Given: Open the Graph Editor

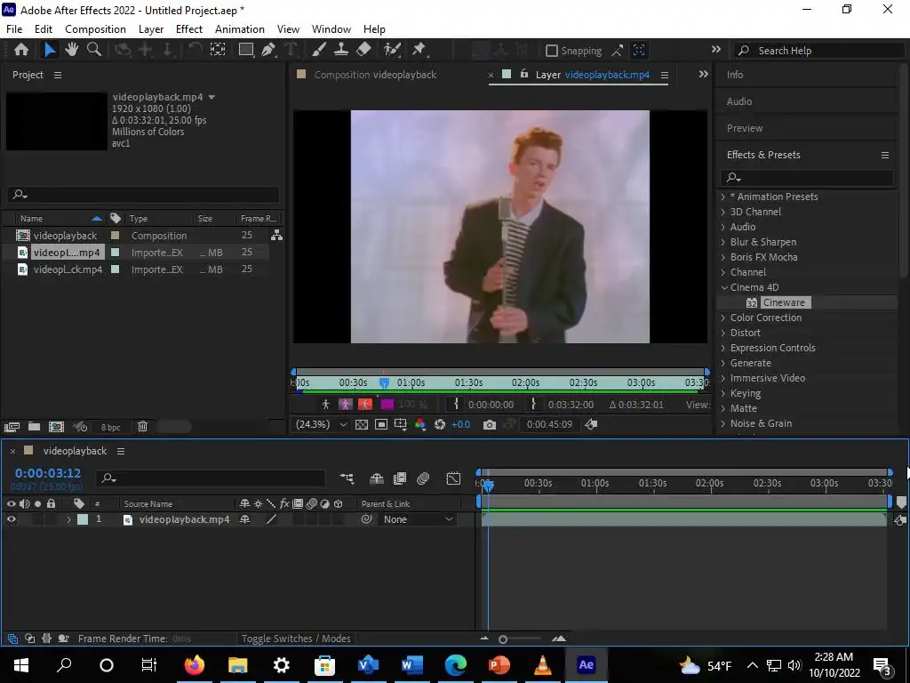Looking at the screenshot, I should 453,478.
